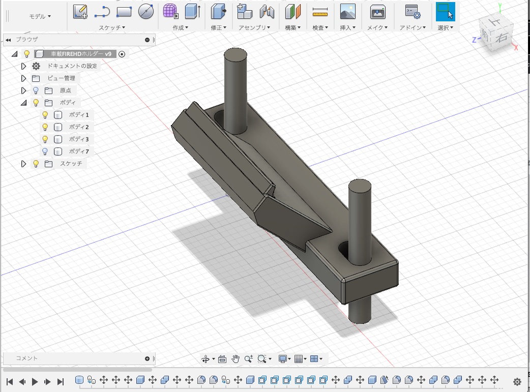Toggle visibility bulb for ボディ3
This screenshot has width=530, height=392.
point(45,139)
